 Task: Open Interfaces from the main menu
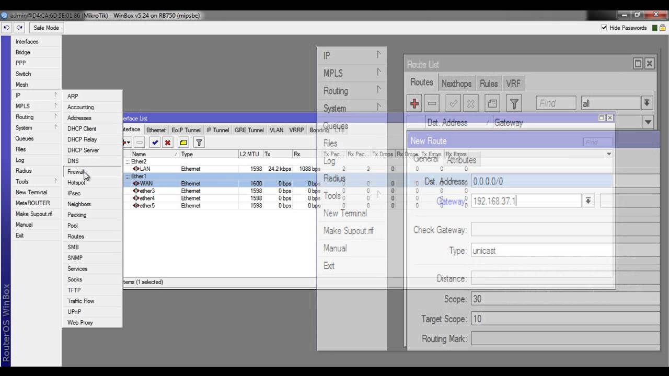(27, 41)
